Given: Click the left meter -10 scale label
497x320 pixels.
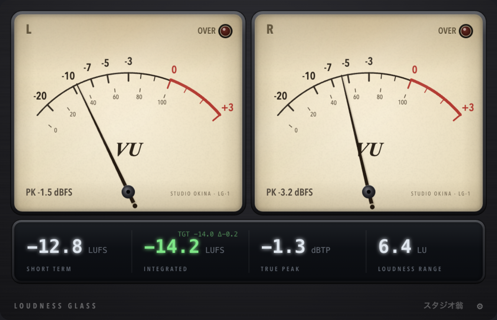Looking at the screenshot, I should pos(68,76).
